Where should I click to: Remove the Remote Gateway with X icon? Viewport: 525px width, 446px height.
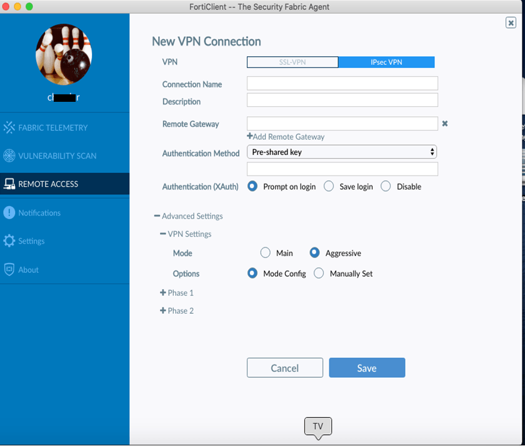444,124
